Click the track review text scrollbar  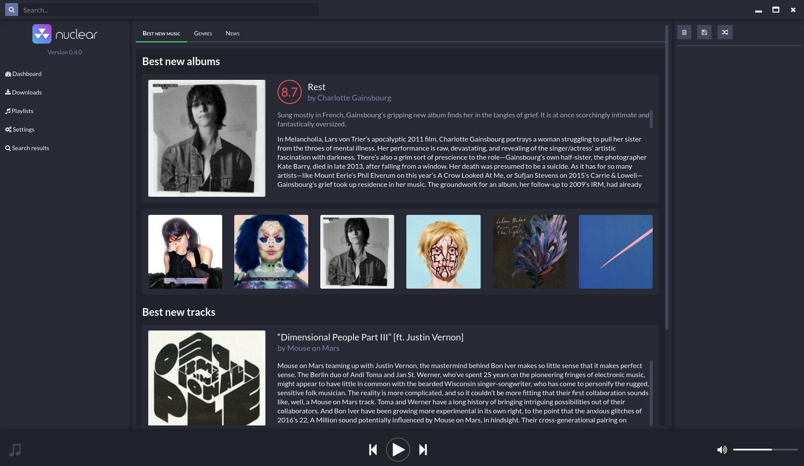click(651, 393)
